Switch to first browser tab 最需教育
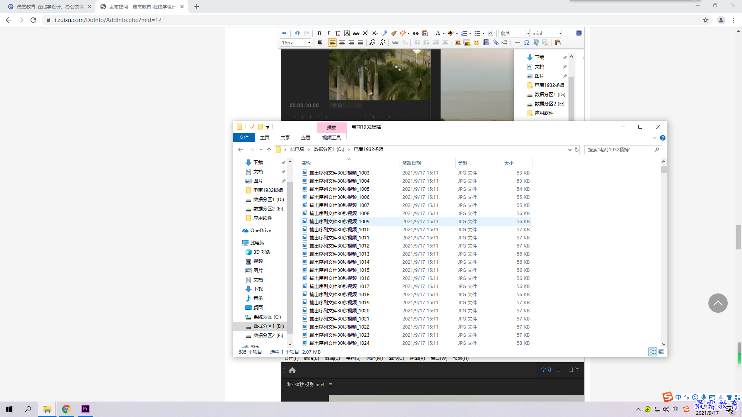 click(x=49, y=7)
